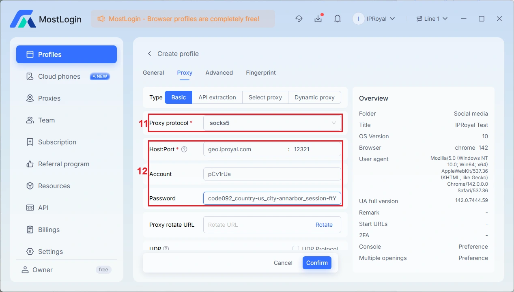Image resolution: width=514 pixels, height=292 pixels.
Task: Click the Overview heading
Action: point(374,98)
